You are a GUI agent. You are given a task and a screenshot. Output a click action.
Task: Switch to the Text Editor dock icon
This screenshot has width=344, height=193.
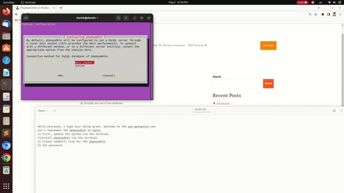pyautogui.click(x=6, y=109)
